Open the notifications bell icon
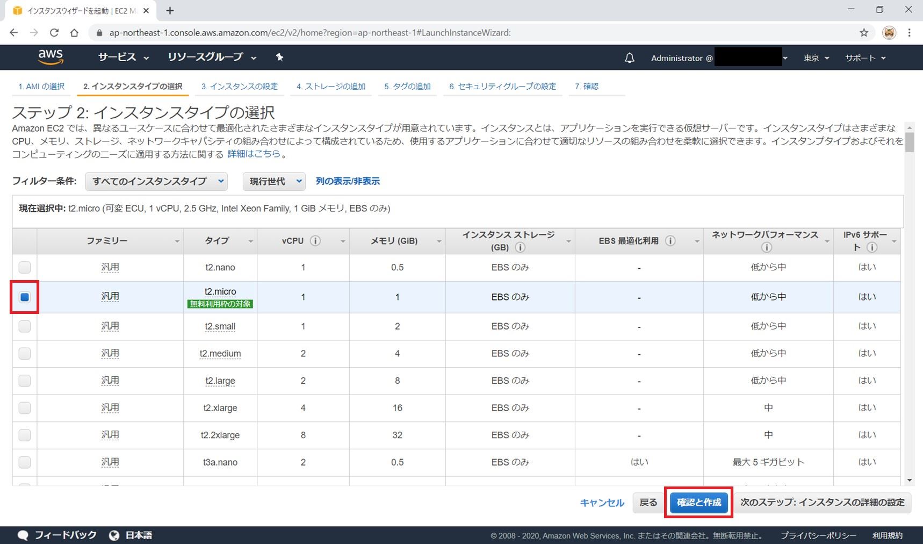This screenshot has height=544, width=923. click(x=630, y=58)
